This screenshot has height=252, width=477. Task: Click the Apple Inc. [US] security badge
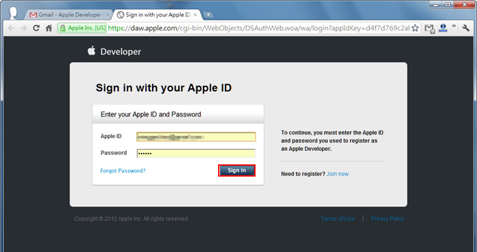[82, 29]
